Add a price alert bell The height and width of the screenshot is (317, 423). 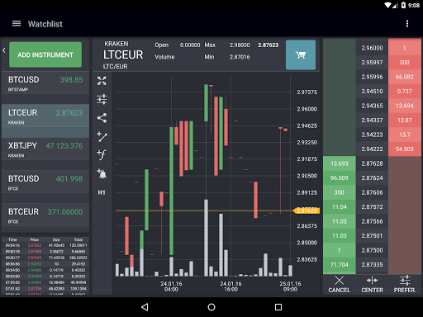pos(102,173)
